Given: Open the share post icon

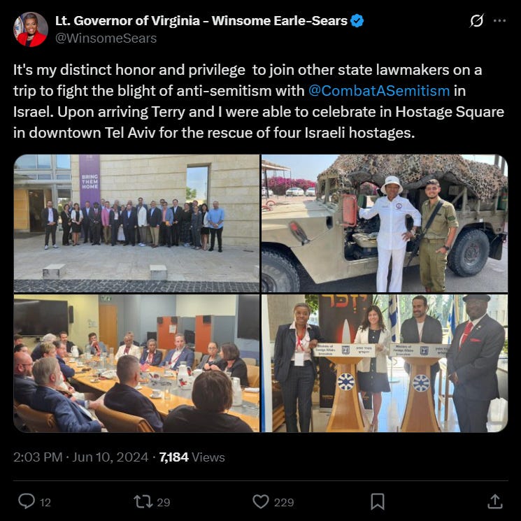Looking at the screenshot, I should coord(494,501).
